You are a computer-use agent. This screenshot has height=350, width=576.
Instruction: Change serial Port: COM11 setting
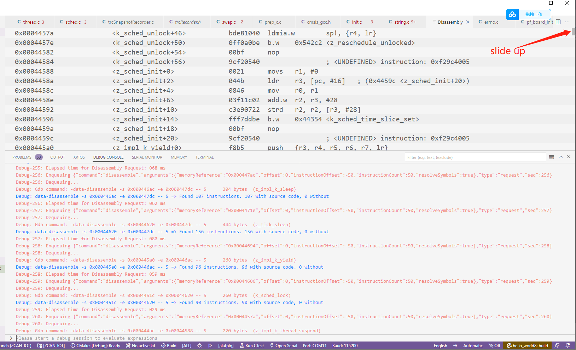[x=315, y=346]
